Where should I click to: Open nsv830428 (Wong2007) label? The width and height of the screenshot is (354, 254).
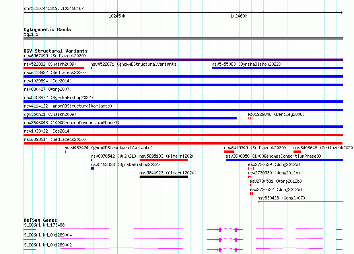tap(281, 198)
